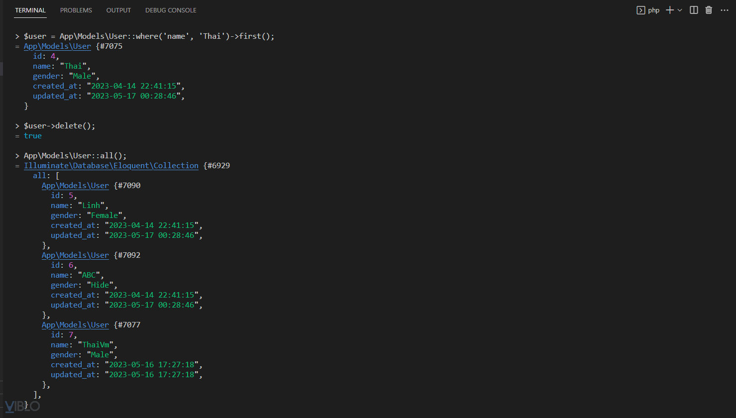
Task: Open the Illuminate\Database\Eloquent\Collection link
Action: coord(111,166)
